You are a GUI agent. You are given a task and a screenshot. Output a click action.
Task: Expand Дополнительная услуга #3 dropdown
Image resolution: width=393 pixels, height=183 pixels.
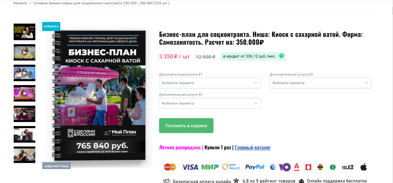[210, 103]
